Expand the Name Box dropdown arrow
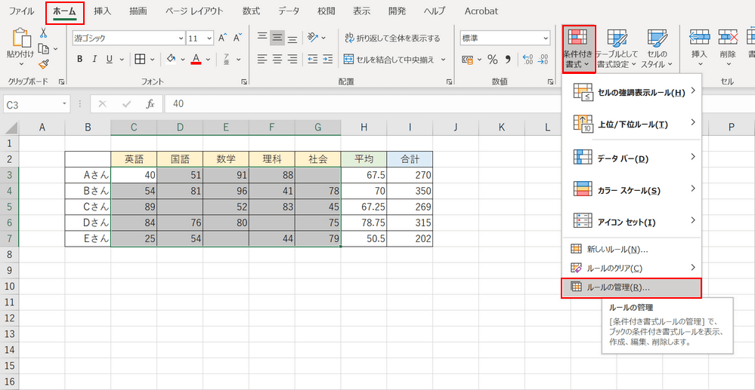Viewport: 755px width, 390px height. click(66, 104)
